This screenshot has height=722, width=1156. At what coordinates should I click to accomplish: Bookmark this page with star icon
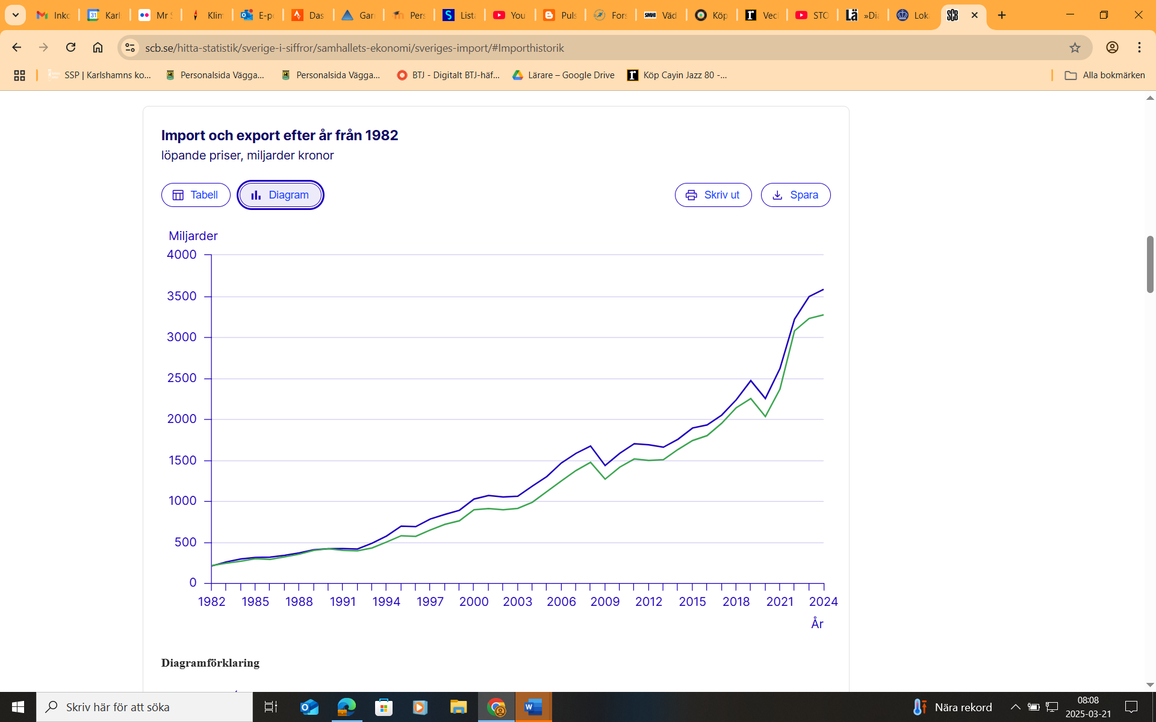point(1075,48)
